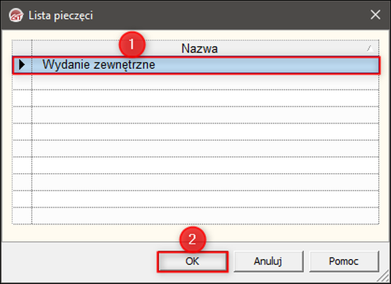Click the red badge numbered 2
The width and height of the screenshot is (391, 284).
192,239
